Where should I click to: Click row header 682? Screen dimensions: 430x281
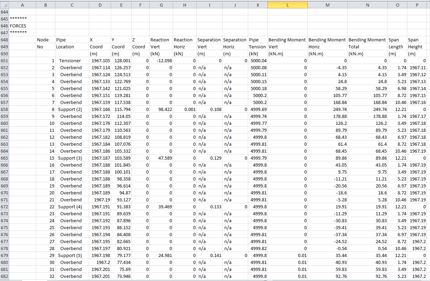[x=4, y=276]
